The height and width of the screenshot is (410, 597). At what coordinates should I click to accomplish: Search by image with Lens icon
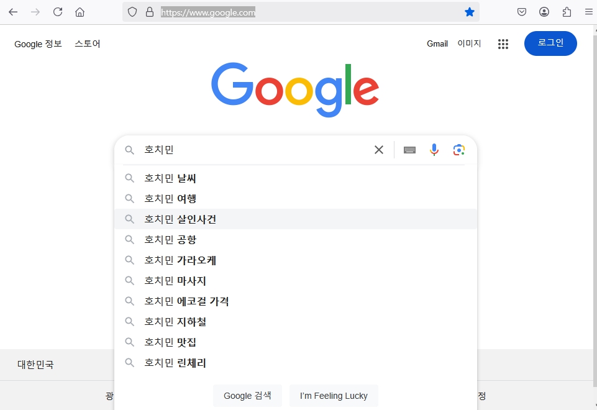pyautogui.click(x=459, y=150)
